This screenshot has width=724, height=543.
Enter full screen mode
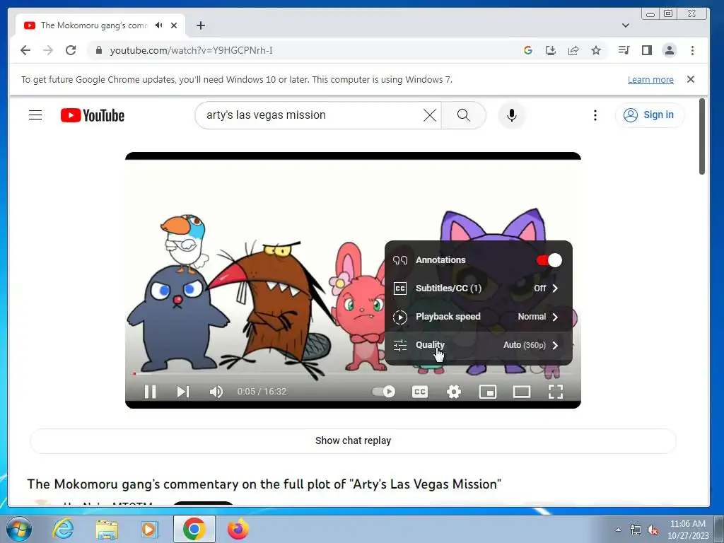point(556,392)
